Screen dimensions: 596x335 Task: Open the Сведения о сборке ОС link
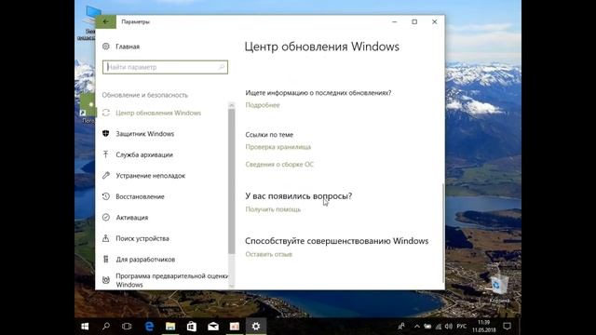click(x=279, y=165)
